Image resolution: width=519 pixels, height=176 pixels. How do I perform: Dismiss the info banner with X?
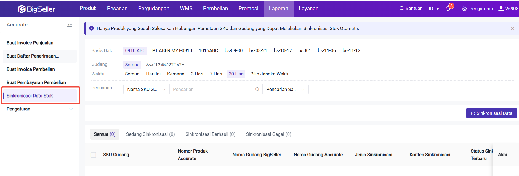(x=512, y=29)
